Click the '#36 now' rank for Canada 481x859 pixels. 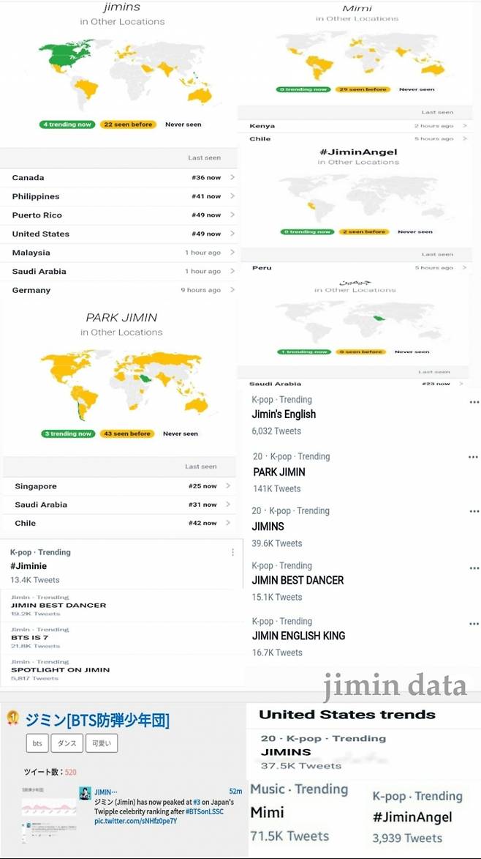pos(206,177)
